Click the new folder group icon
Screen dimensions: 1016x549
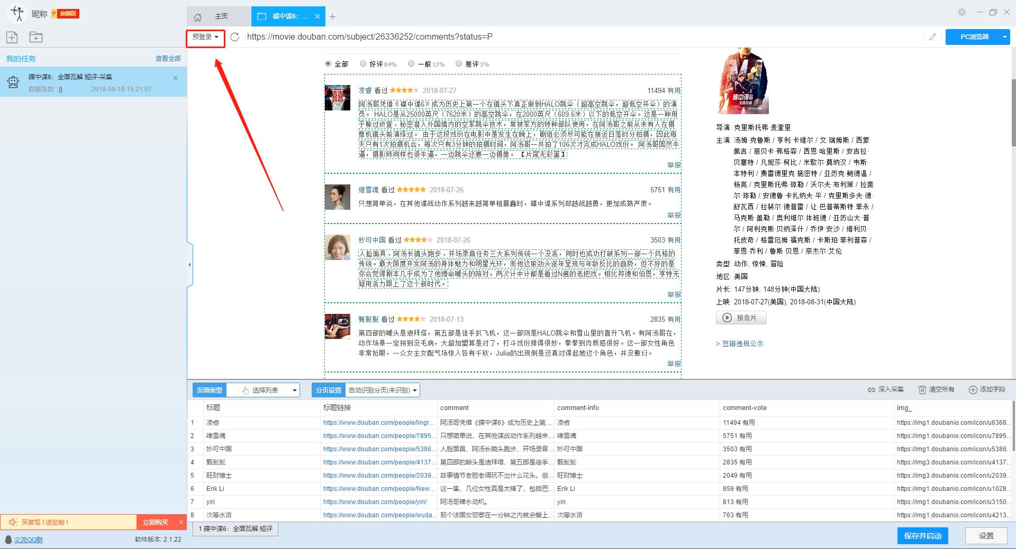tap(36, 37)
